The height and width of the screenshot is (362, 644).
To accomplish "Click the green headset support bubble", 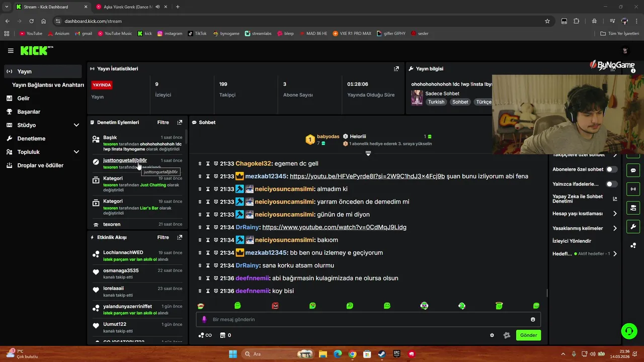I will tap(629, 331).
